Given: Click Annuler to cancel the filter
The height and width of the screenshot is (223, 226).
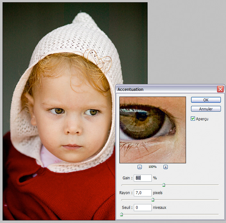Looking at the screenshot, I should tap(206, 109).
